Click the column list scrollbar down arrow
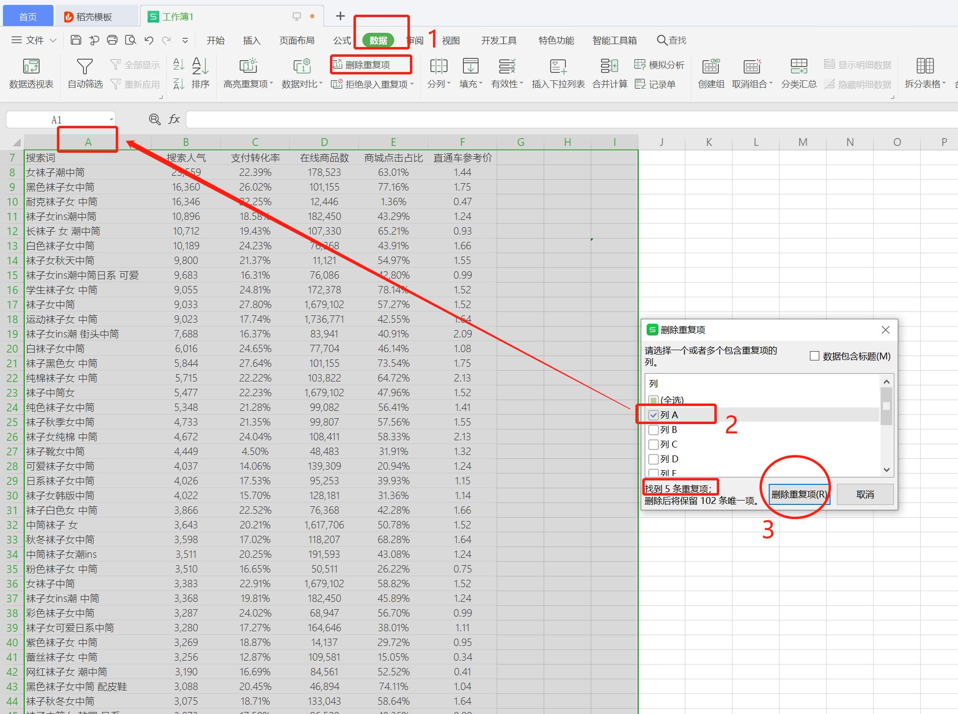 point(886,470)
